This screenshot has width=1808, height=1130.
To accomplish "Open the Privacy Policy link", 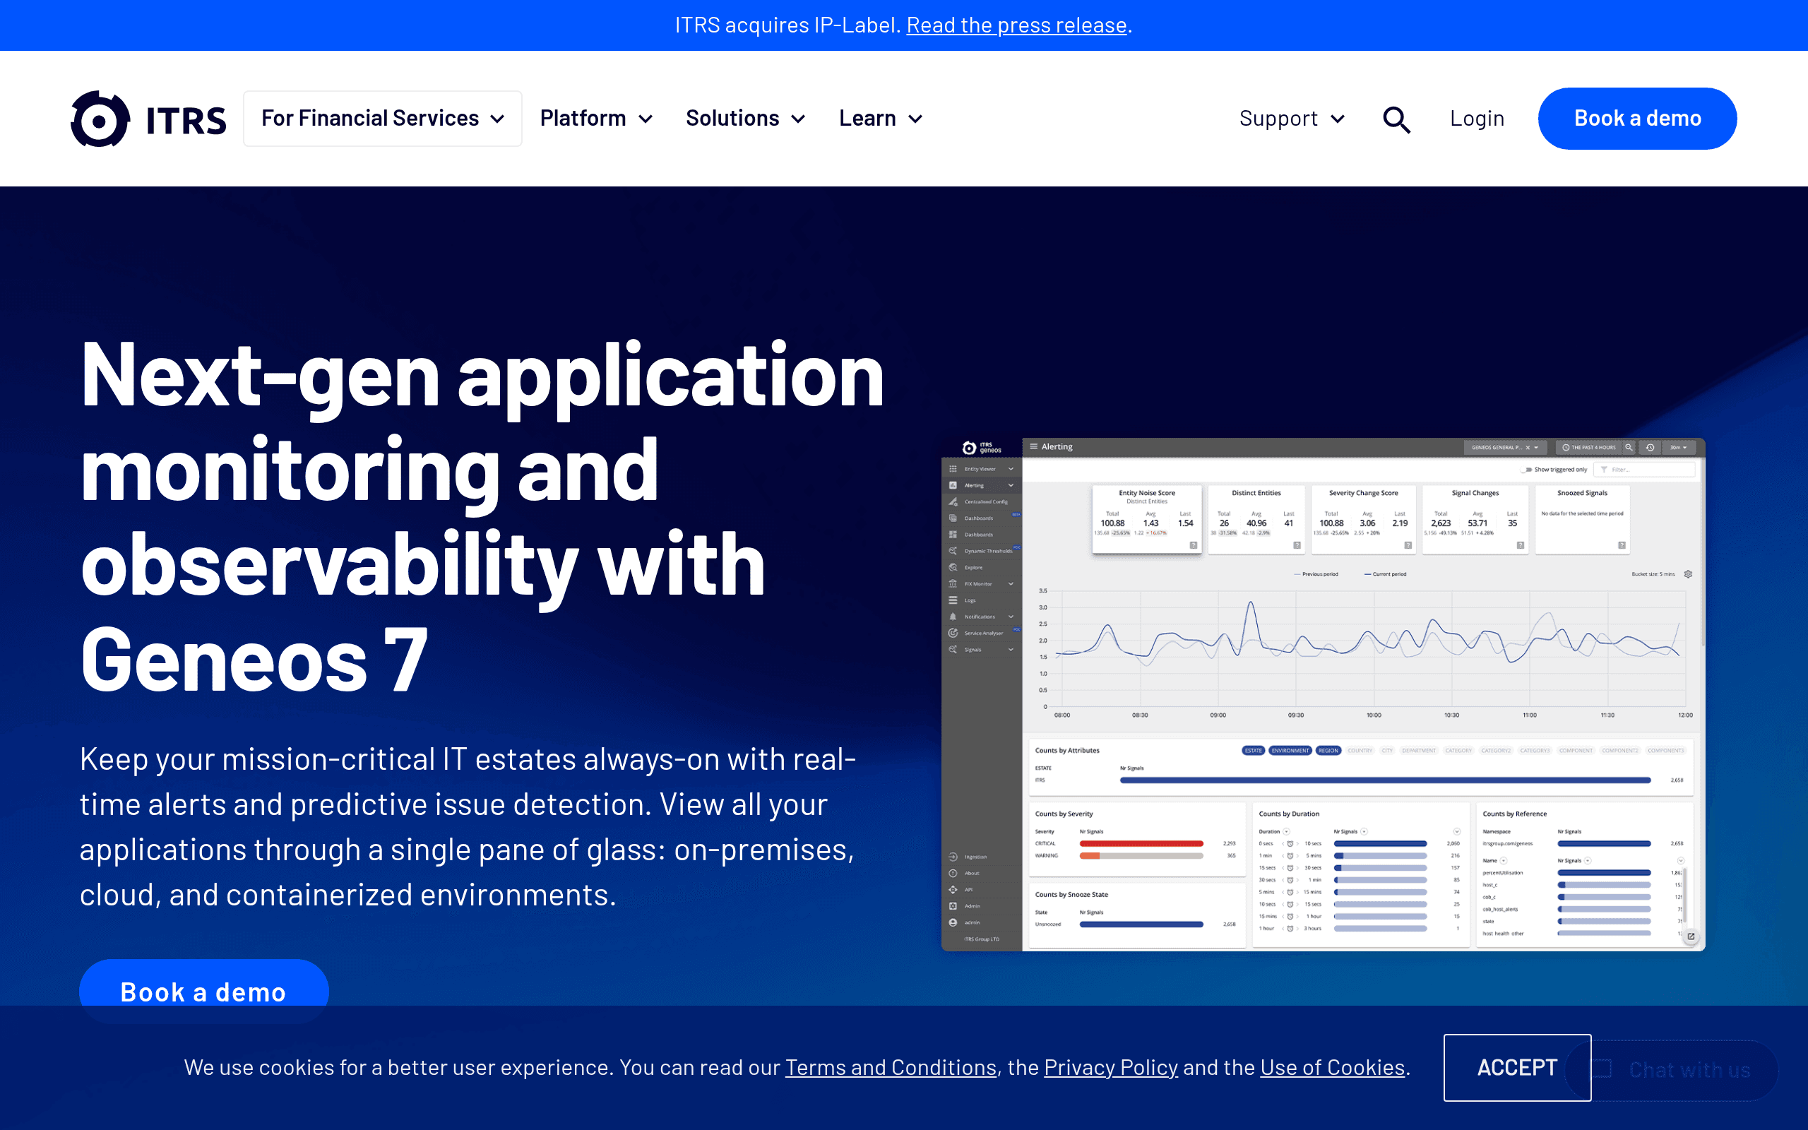I will (1111, 1067).
